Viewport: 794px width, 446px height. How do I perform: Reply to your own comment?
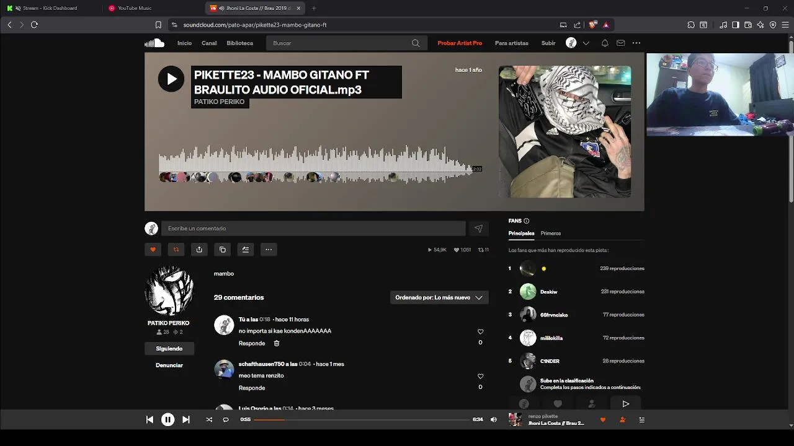click(252, 343)
